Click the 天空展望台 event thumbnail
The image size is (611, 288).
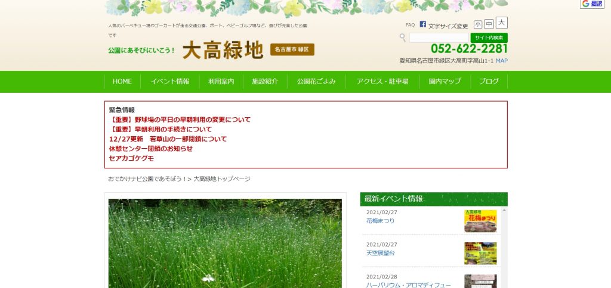point(480,253)
